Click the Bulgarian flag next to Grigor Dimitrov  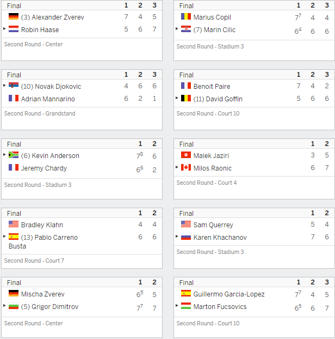pyautogui.click(x=14, y=306)
